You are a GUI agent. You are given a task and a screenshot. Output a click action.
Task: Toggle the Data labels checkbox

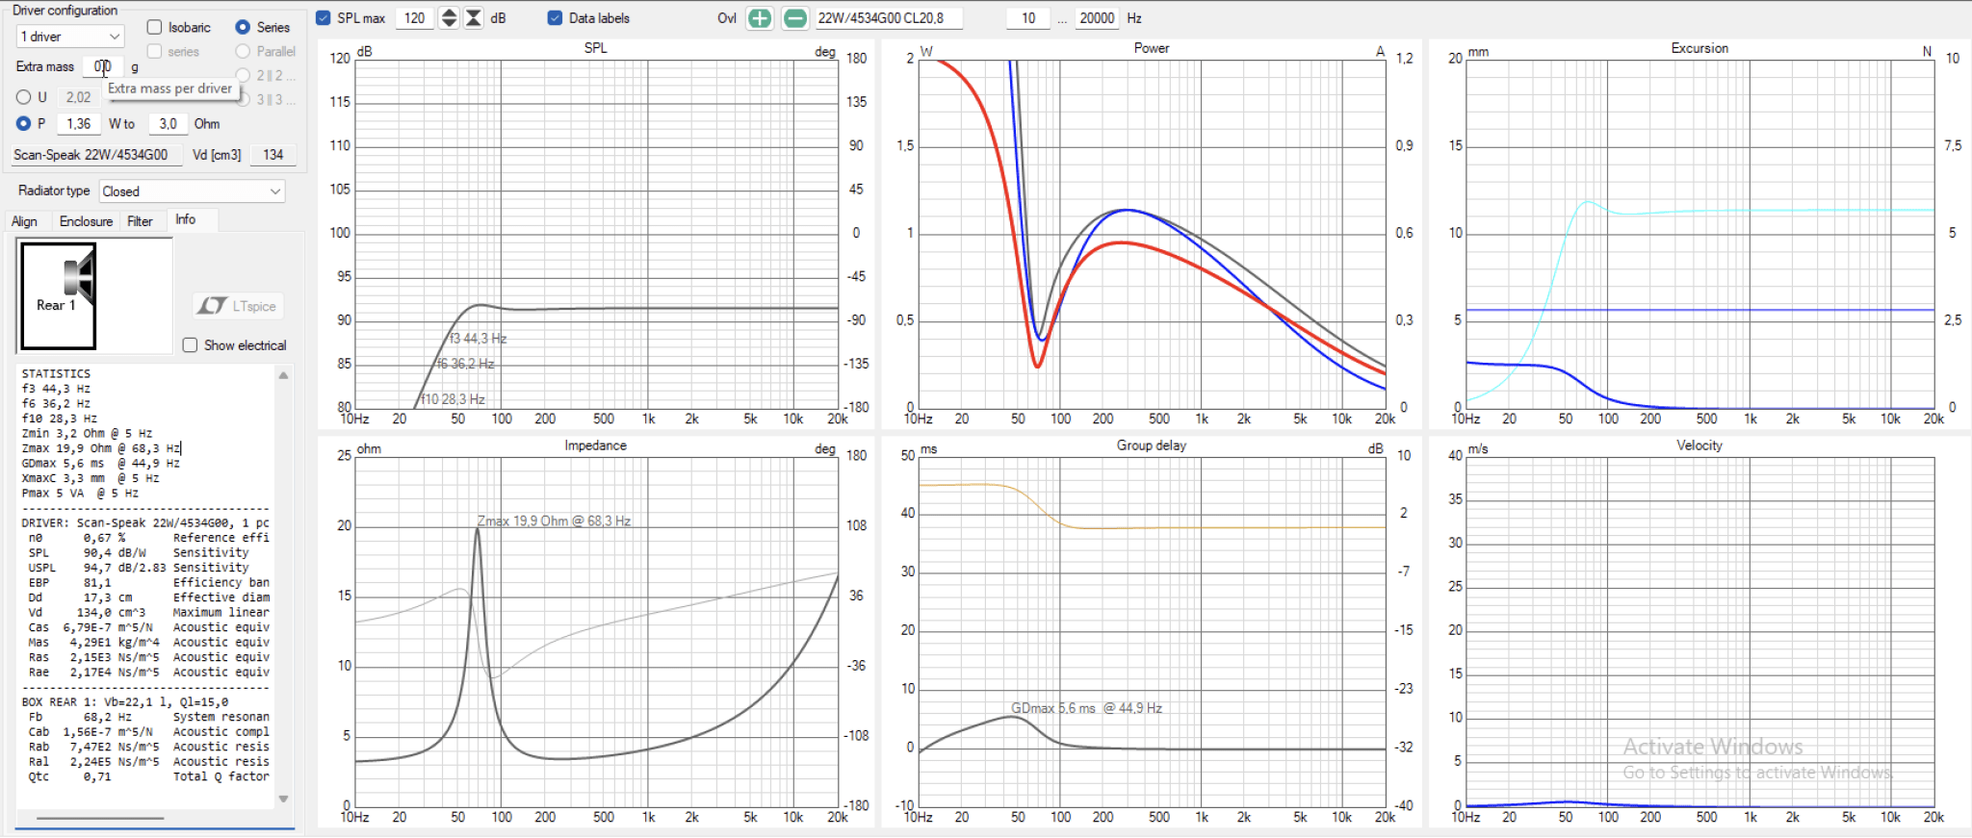click(x=555, y=18)
